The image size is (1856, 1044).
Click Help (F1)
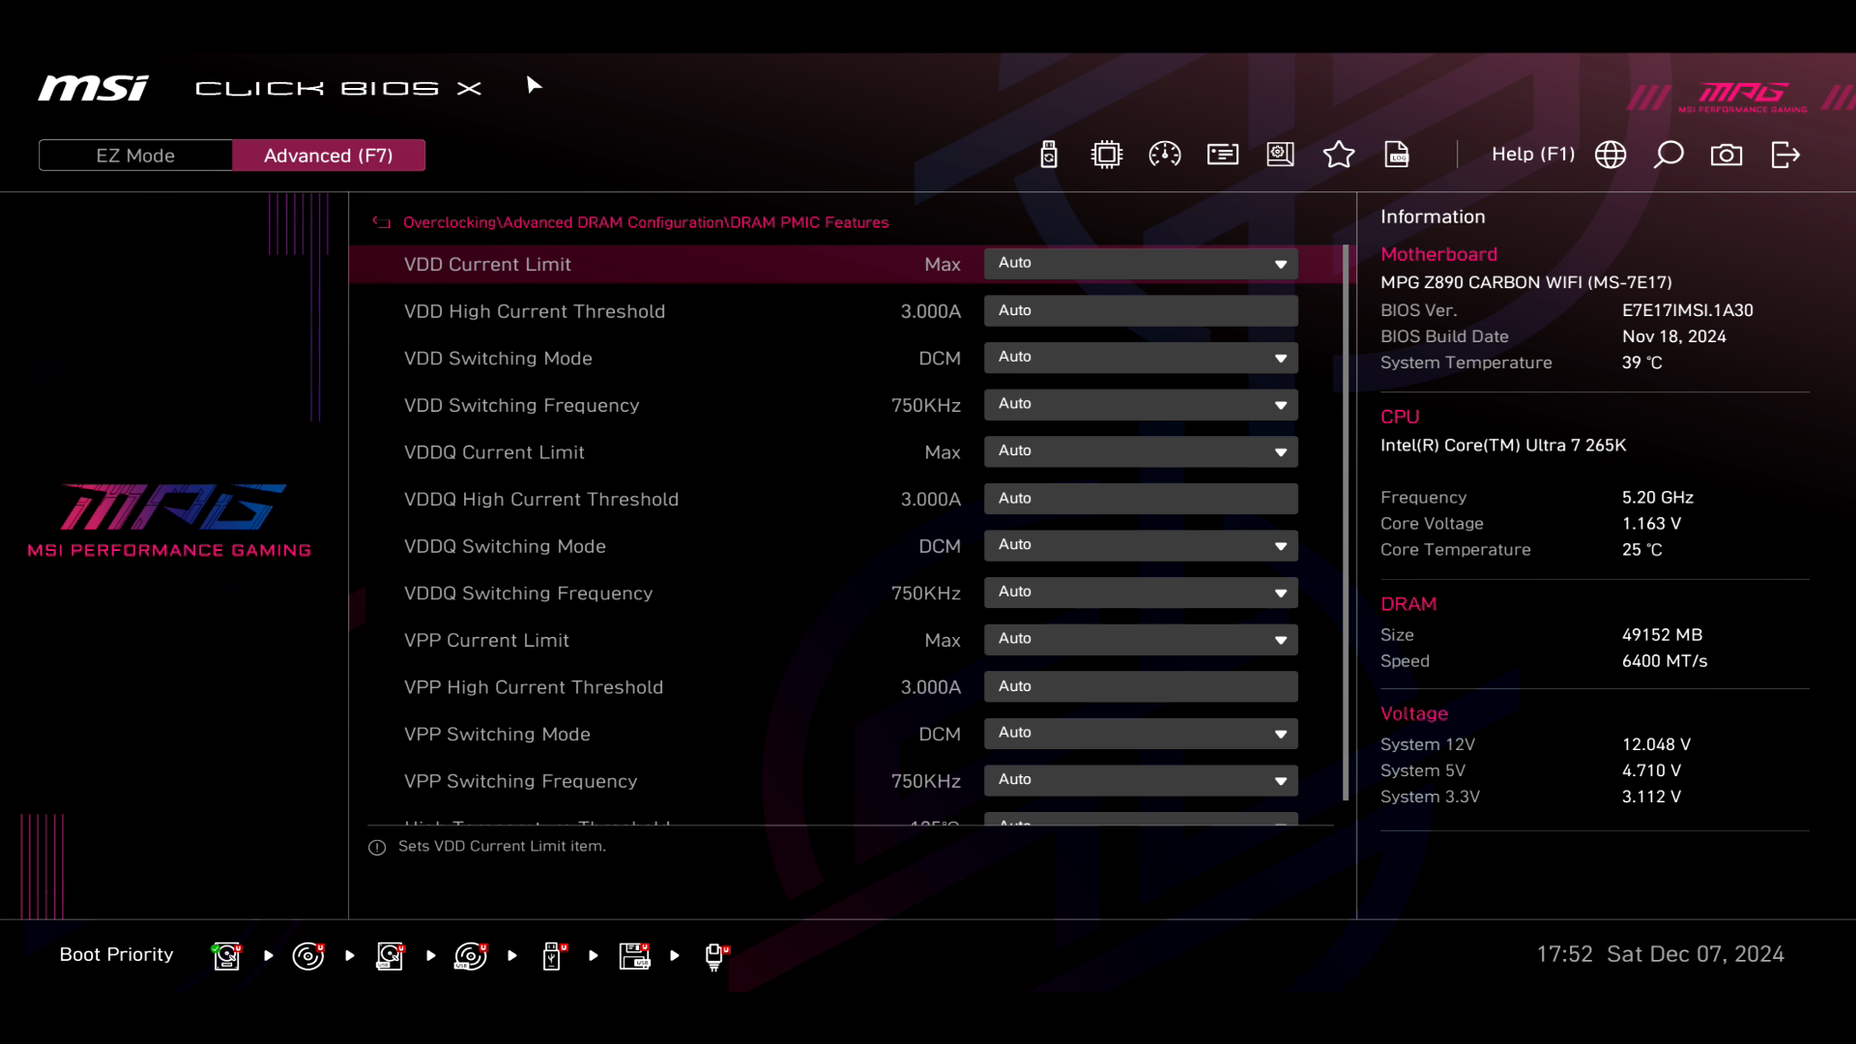(x=1532, y=155)
